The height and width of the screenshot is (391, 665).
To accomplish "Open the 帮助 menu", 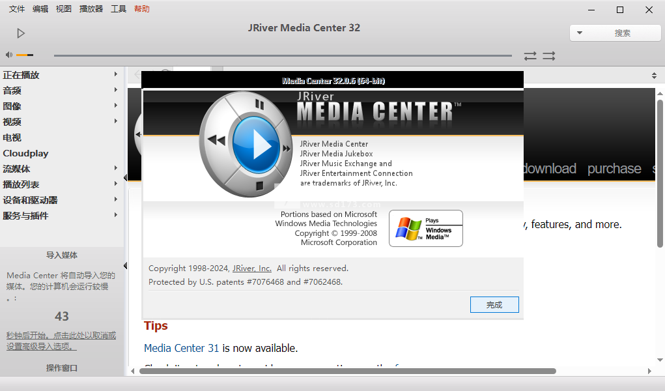I will pos(141,9).
